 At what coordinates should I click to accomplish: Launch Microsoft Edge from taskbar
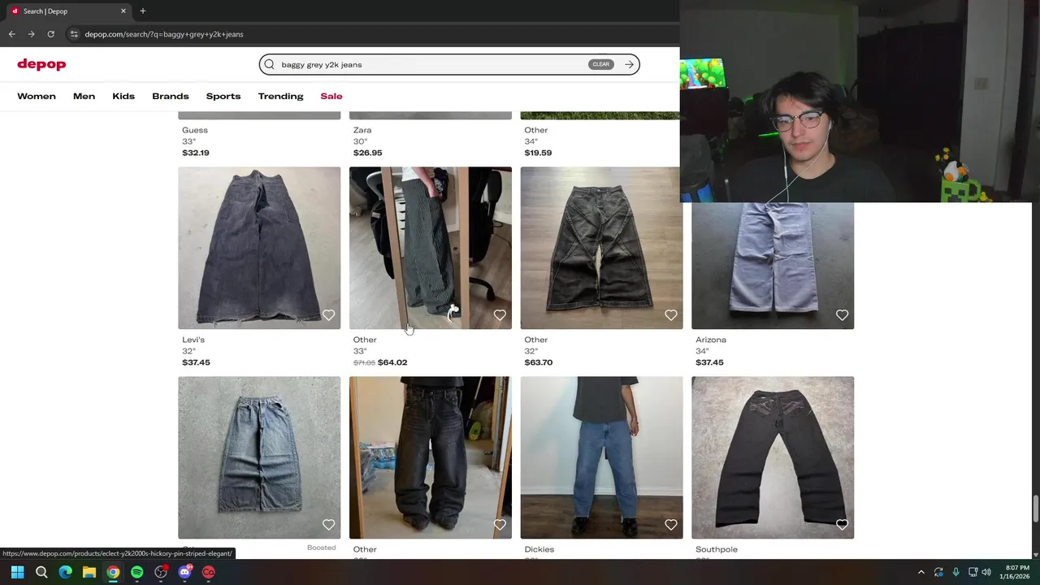click(x=65, y=572)
